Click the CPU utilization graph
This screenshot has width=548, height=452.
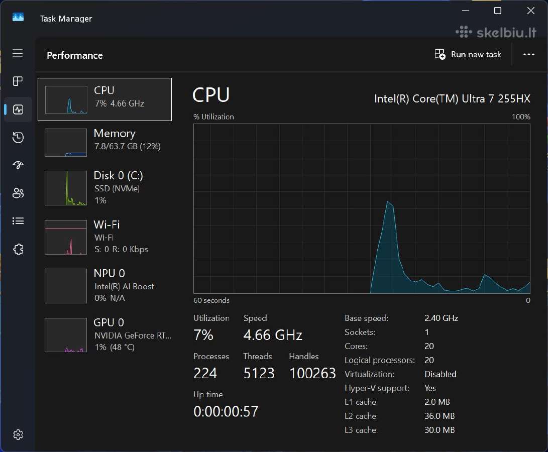pos(362,209)
